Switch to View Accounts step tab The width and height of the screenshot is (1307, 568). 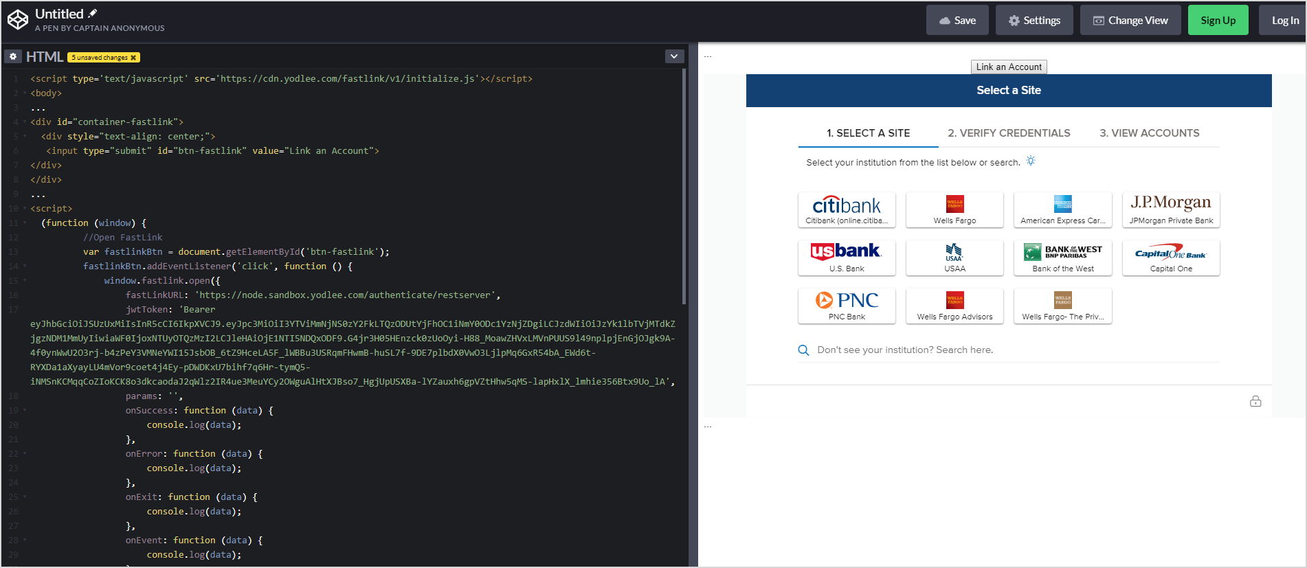(x=1150, y=133)
